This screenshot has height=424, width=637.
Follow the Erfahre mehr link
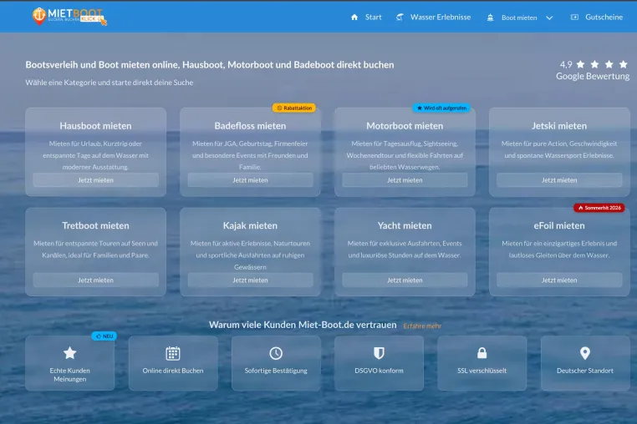pos(422,326)
